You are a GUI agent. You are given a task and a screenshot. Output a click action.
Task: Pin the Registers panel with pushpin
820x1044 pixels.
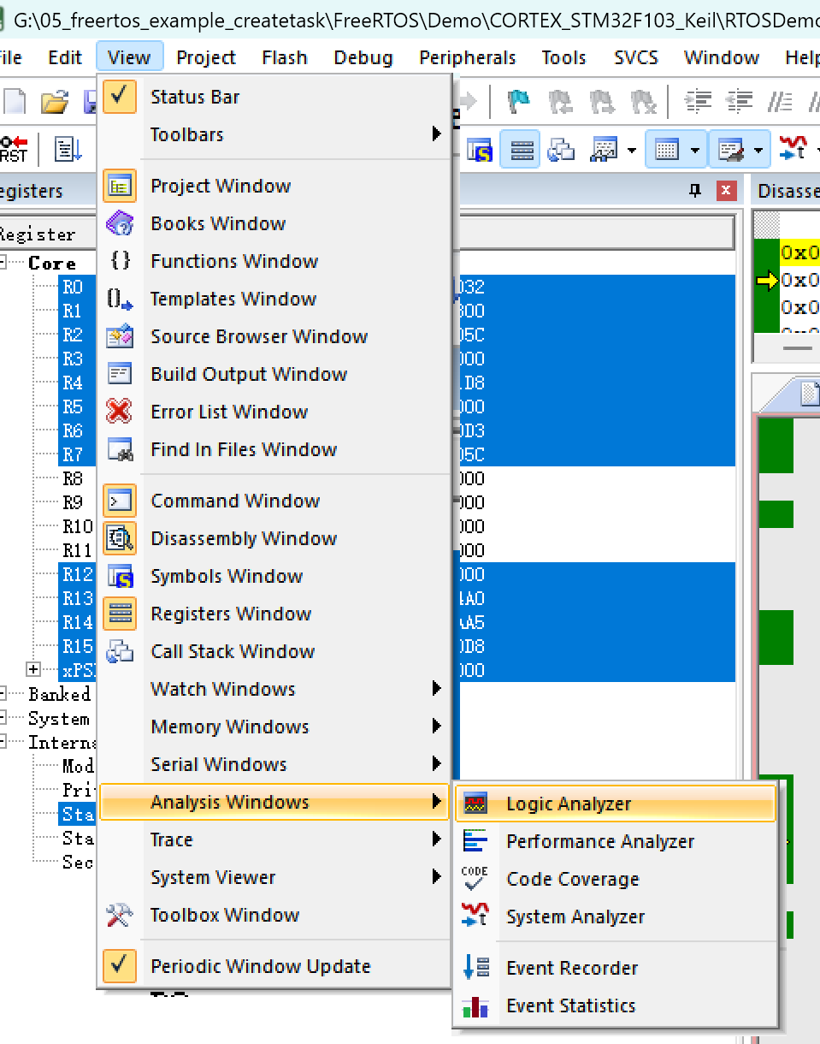(x=695, y=191)
